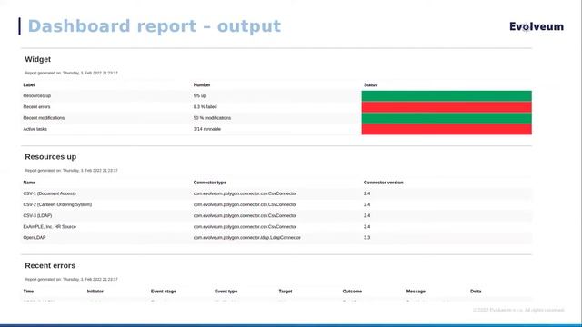The height and width of the screenshot is (327, 582).
Task: Select the Resources up section heading
Action: [51, 157]
